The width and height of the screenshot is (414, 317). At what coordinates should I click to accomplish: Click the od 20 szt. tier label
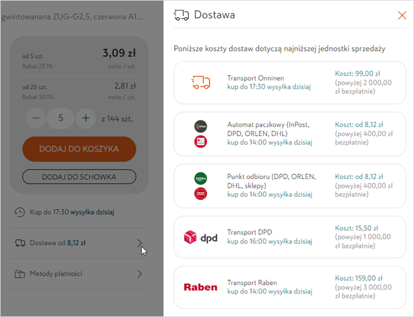tap(34, 87)
